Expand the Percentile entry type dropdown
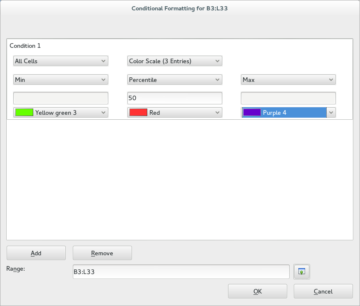This screenshot has height=306, width=360. point(174,79)
